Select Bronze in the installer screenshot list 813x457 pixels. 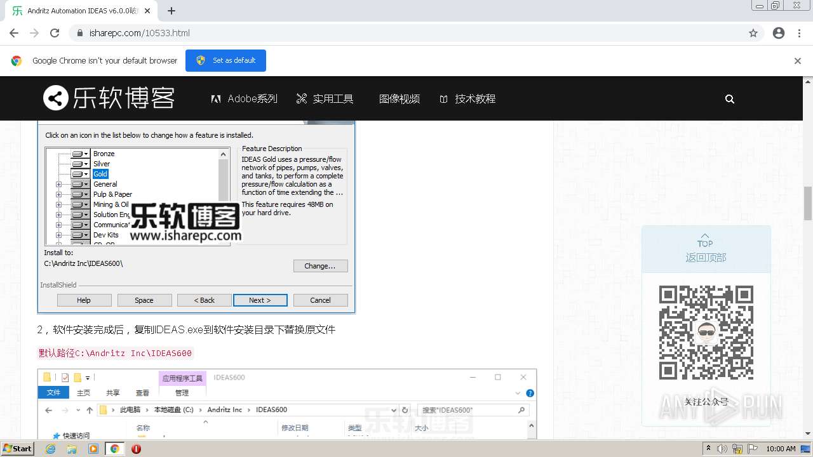[104, 154]
